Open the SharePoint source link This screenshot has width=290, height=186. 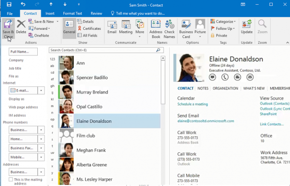(268, 114)
